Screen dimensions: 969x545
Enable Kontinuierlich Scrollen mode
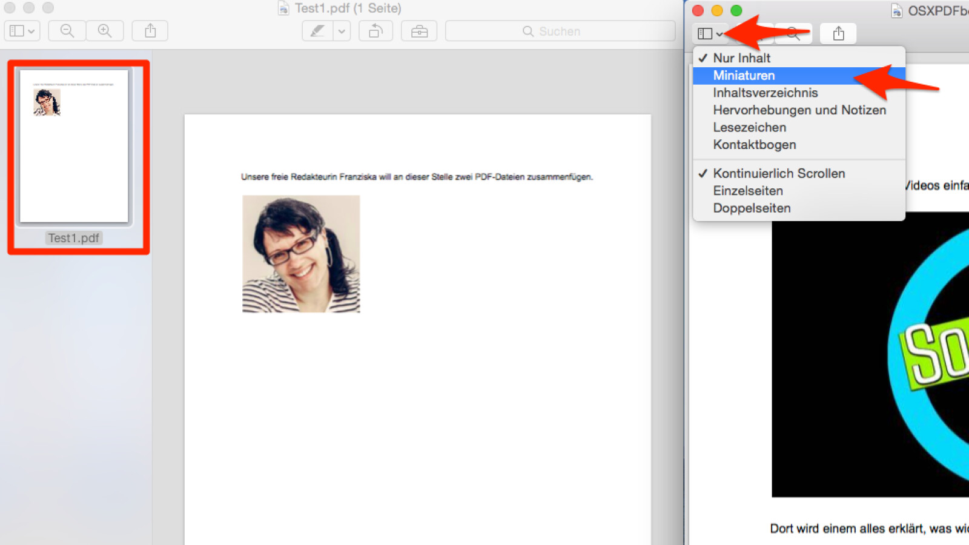pyautogui.click(x=799, y=173)
